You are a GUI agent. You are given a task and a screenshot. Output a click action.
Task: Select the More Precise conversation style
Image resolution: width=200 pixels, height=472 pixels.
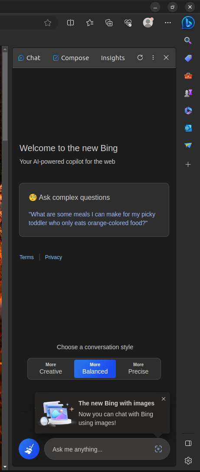[x=138, y=368]
